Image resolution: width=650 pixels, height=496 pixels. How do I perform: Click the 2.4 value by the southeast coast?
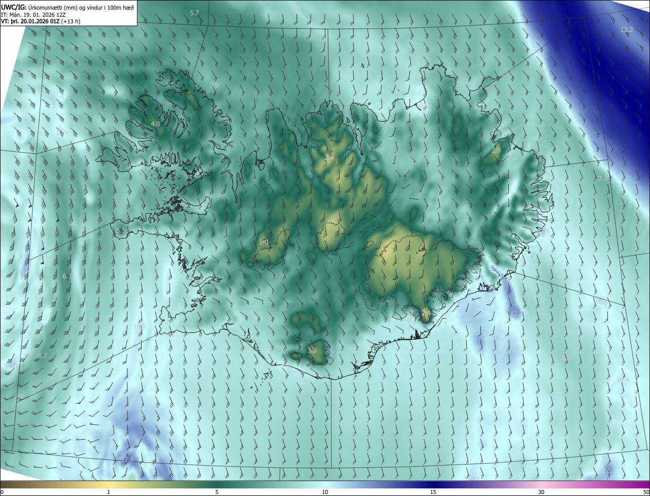pyautogui.click(x=426, y=314)
